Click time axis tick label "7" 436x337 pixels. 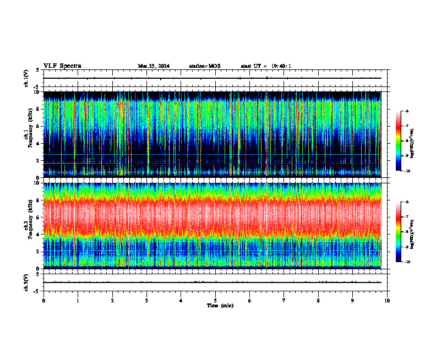(x=284, y=301)
